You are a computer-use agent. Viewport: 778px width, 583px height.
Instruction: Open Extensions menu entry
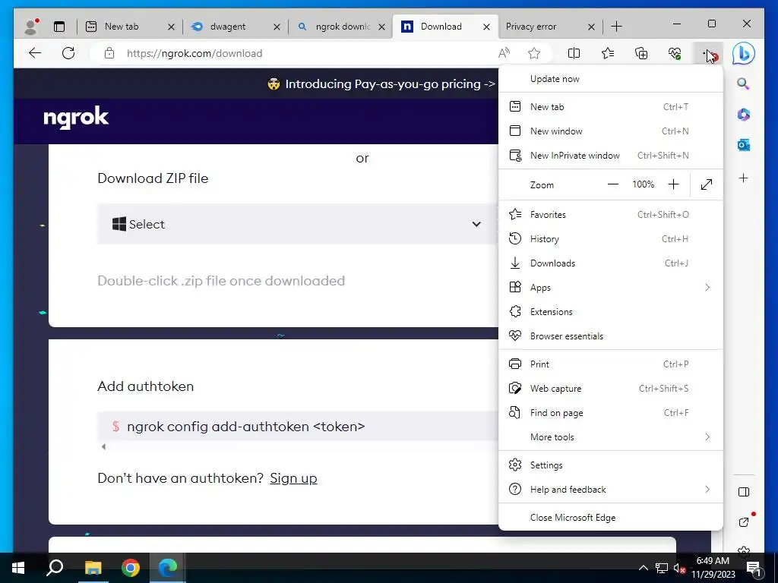pyautogui.click(x=610, y=312)
